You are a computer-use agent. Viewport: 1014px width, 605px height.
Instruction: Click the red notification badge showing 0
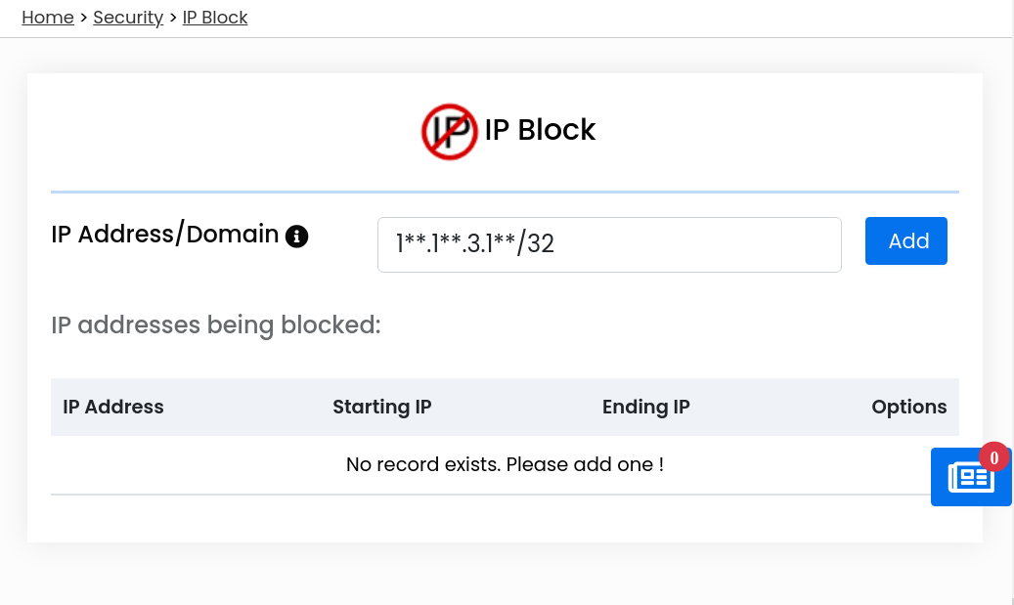(x=993, y=457)
